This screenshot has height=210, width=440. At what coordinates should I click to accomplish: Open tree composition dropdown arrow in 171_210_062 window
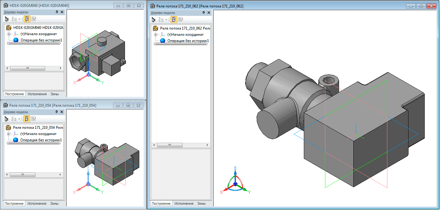[x=166, y=20]
